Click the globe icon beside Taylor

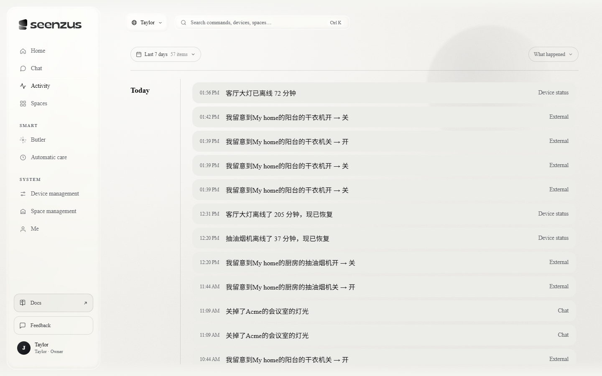coord(134,23)
